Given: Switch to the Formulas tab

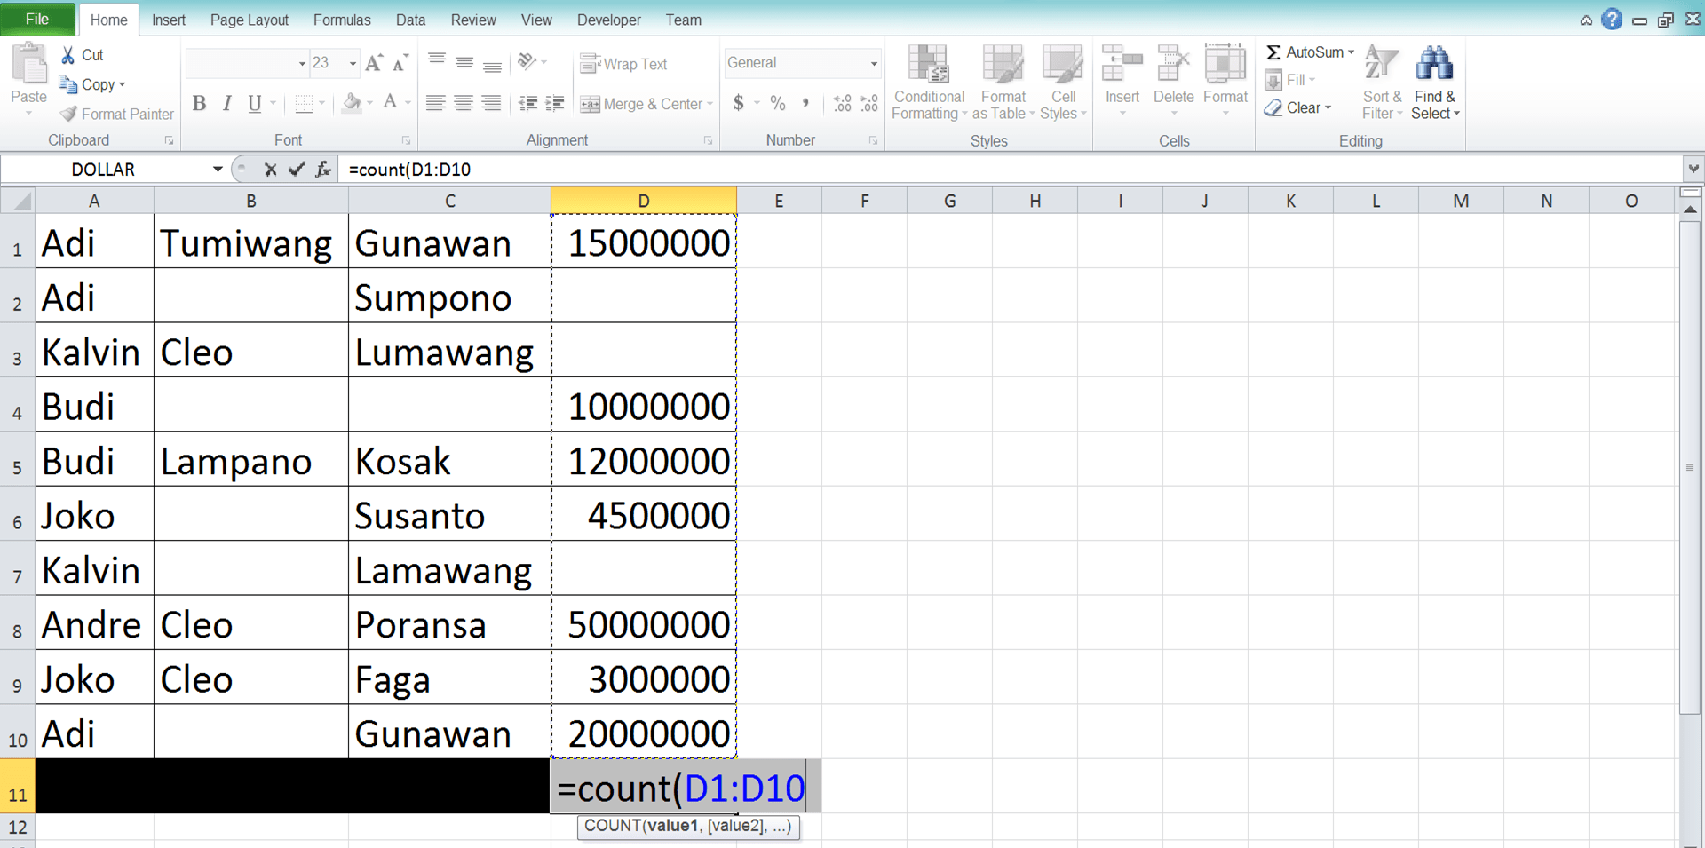Looking at the screenshot, I should tap(342, 20).
